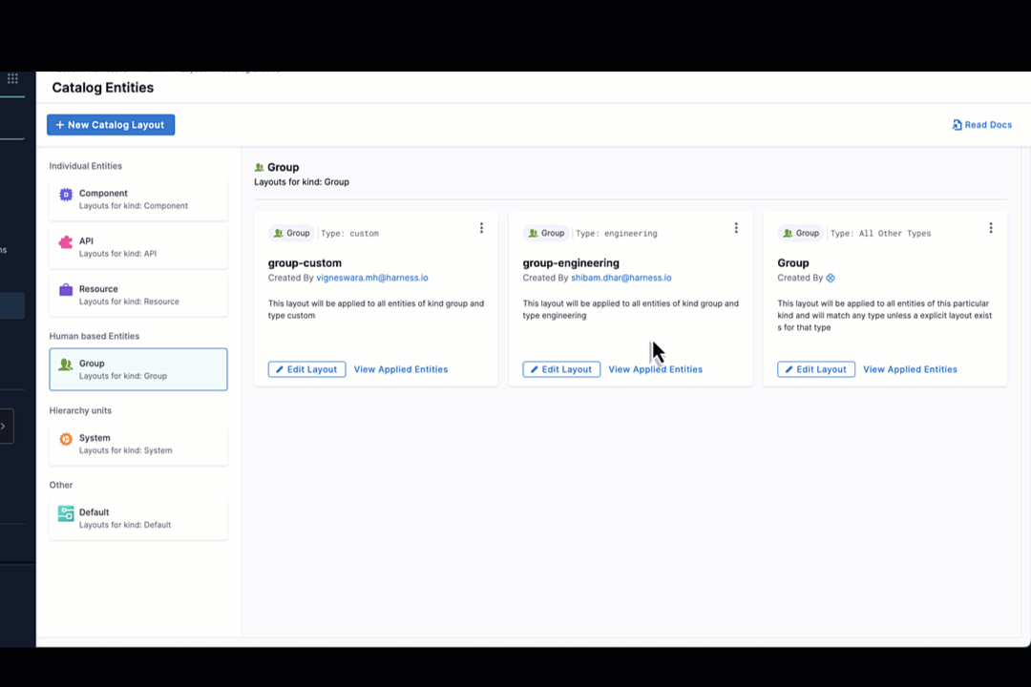The width and height of the screenshot is (1031, 687).
Task: View Applied Entities on Group default card
Action: coord(910,369)
